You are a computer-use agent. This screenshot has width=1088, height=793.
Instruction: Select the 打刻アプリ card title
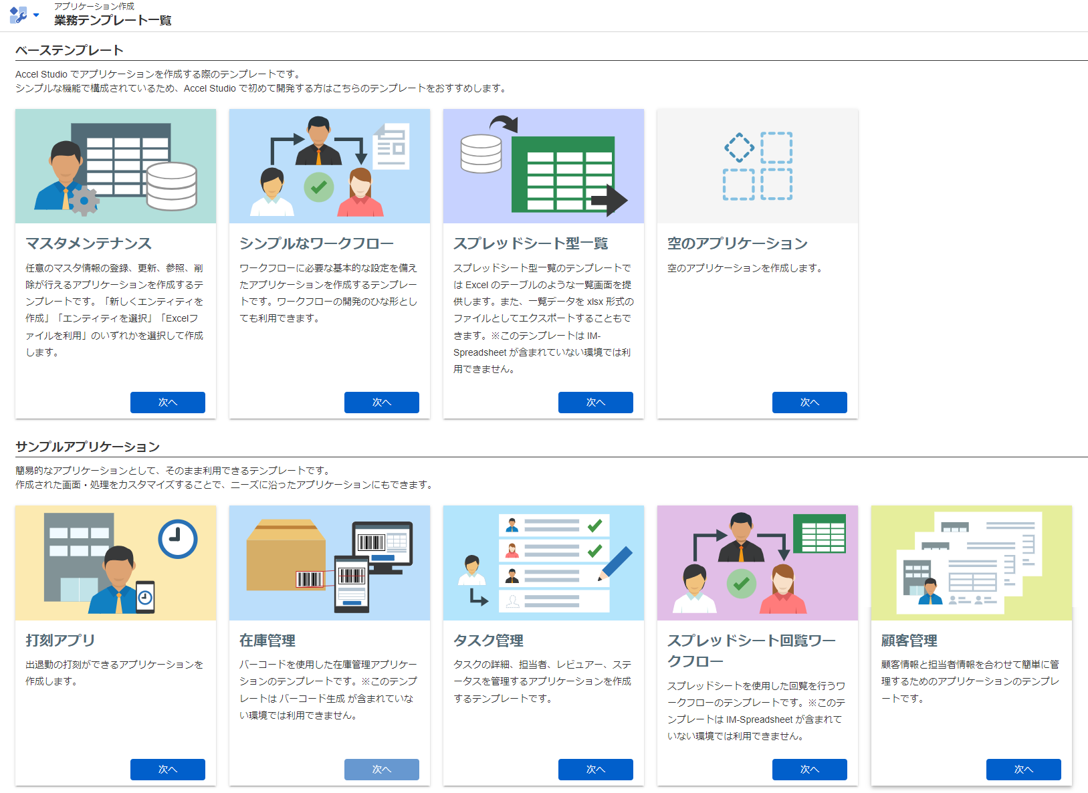60,641
